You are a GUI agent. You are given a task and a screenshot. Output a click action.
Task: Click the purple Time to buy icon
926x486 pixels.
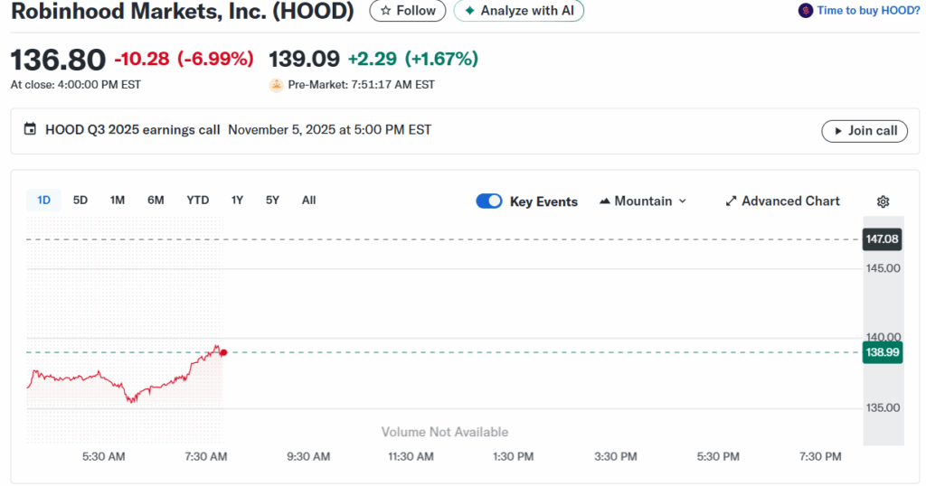tap(805, 11)
